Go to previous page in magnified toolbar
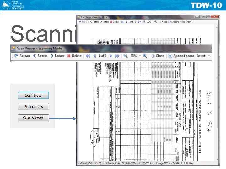This screenshot has height=169, width=226. [94, 56]
